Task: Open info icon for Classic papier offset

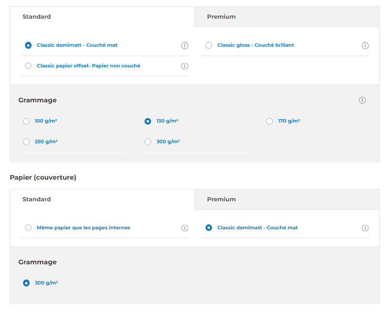Action: [x=184, y=66]
